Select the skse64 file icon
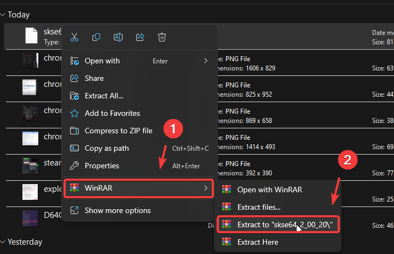394x254 pixels. point(31,36)
